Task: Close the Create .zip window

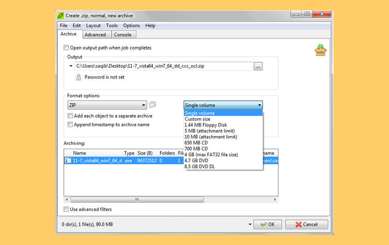Action: (x=322, y=14)
